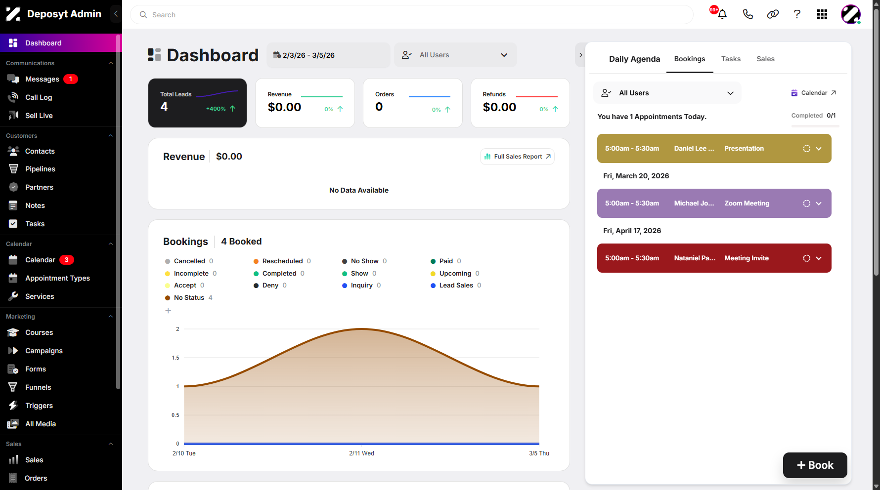The image size is (880, 490).
Task: Click the Book button
Action: point(815,465)
